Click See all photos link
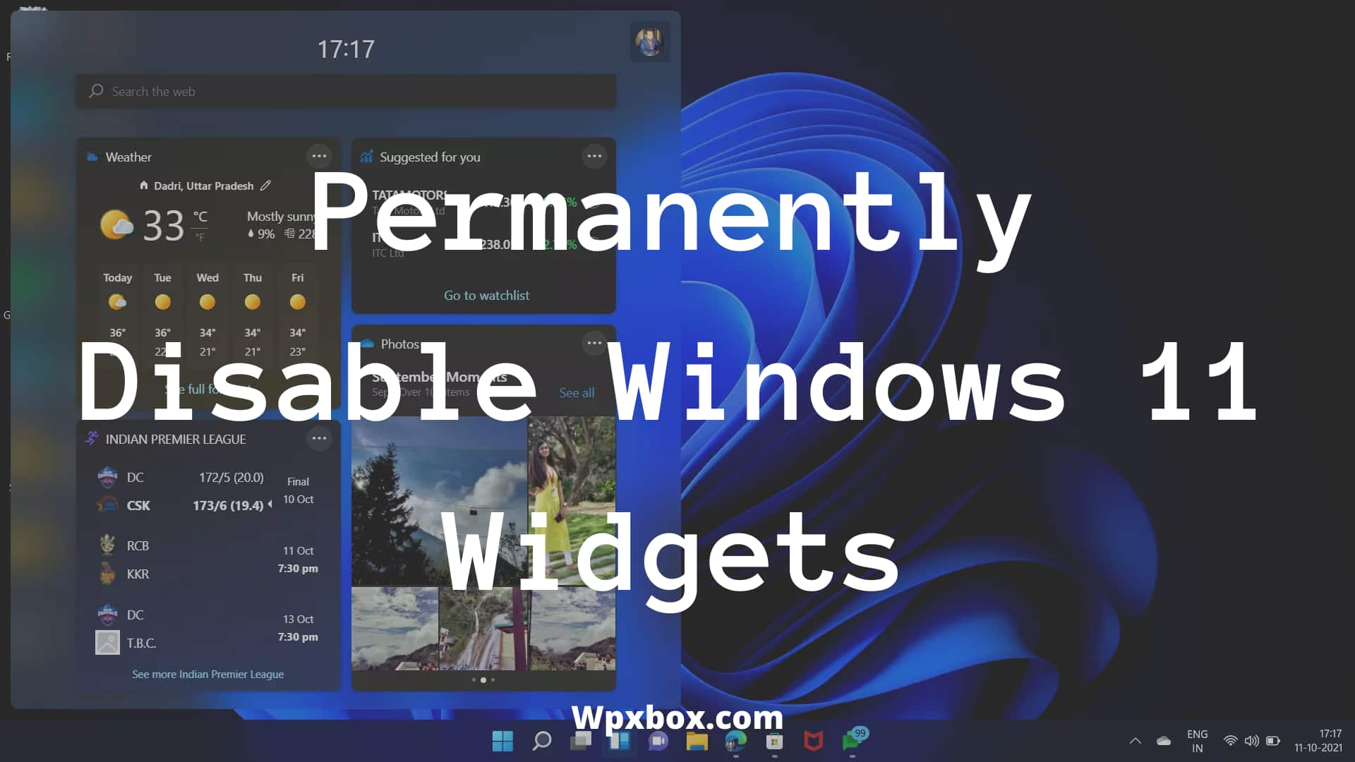Screen dimensions: 1355x762 pyautogui.click(x=577, y=392)
